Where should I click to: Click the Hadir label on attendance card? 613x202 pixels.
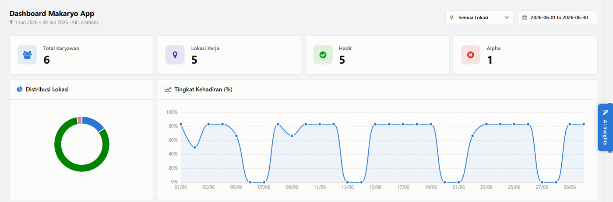[x=345, y=49]
